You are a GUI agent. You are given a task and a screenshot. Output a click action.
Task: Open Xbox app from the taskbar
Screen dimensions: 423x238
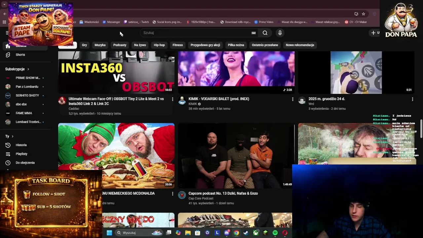pyautogui.click(x=256, y=233)
